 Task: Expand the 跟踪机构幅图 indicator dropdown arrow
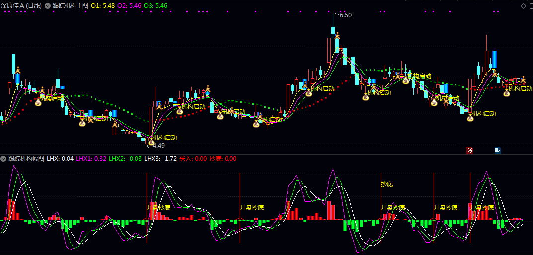tap(4, 159)
